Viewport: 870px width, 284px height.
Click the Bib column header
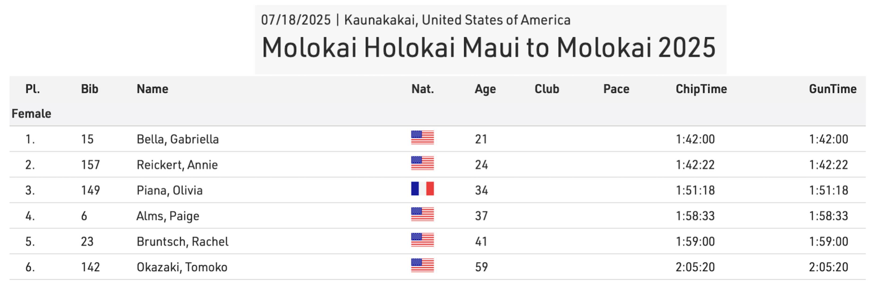[x=89, y=89]
